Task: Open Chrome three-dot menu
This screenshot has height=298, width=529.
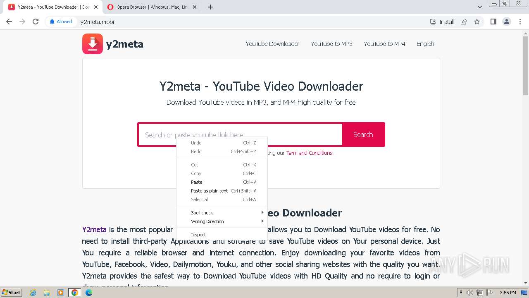Action: tap(520, 22)
